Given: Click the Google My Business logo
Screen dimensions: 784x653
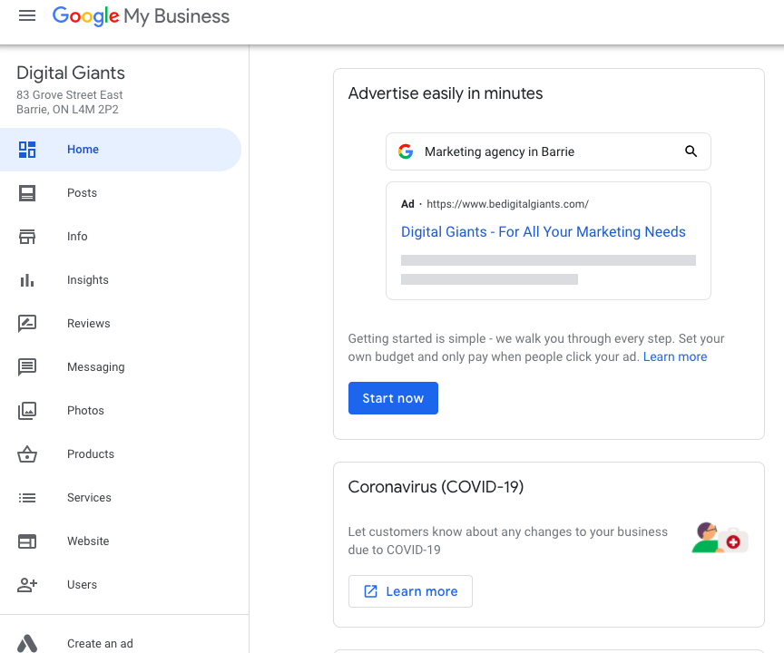Looking at the screenshot, I should (141, 16).
